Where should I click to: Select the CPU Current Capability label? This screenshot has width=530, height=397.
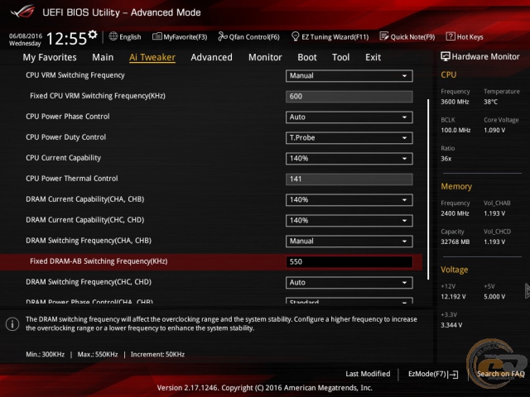pyautogui.click(x=63, y=158)
